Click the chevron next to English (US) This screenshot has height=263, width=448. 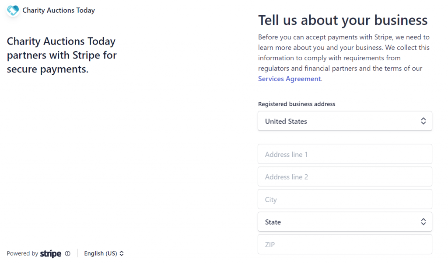(122, 253)
